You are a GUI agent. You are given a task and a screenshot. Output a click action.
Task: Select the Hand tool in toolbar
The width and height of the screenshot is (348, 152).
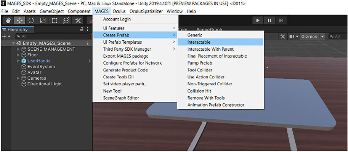click(8, 21)
